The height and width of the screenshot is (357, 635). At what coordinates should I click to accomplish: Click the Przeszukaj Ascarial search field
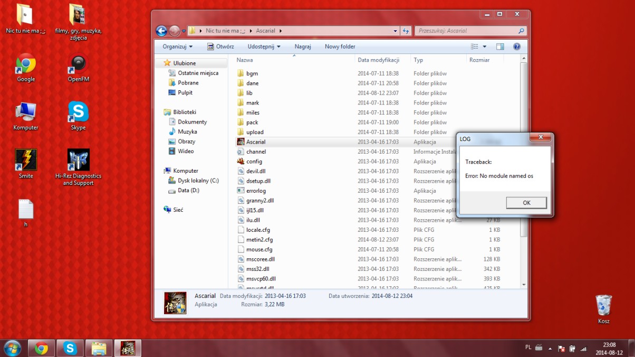[470, 31]
